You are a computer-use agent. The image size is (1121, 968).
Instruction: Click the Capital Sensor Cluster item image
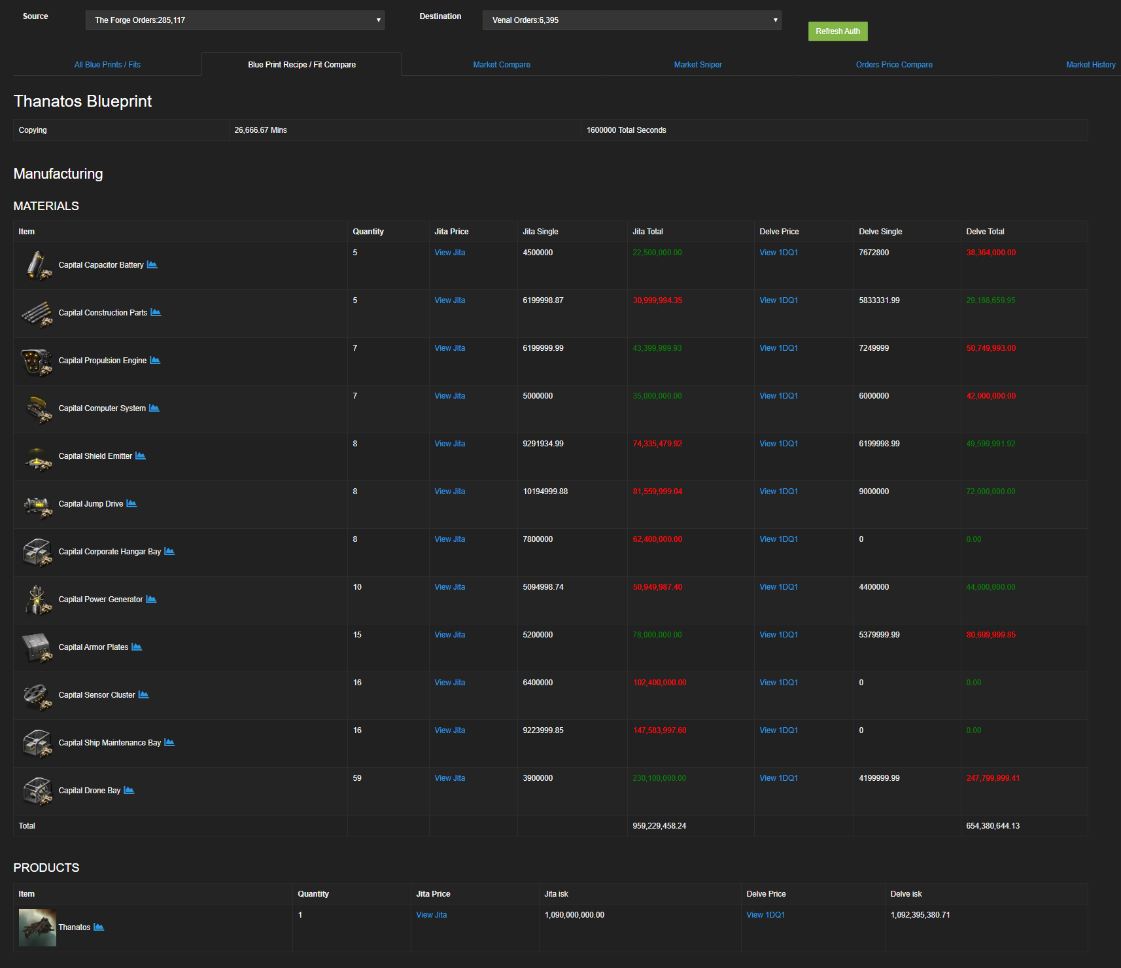click(x=38, y=695)
